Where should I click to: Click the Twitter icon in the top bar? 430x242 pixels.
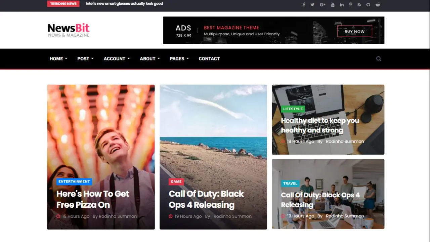pos(313,4)
